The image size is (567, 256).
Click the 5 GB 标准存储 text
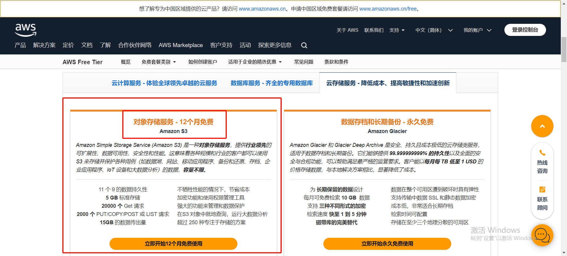(x=123, y=198)
